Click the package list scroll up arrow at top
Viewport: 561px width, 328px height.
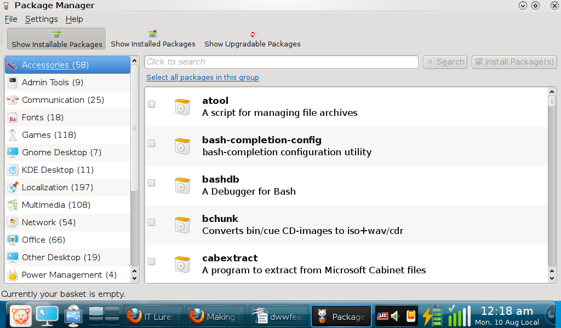552,92
